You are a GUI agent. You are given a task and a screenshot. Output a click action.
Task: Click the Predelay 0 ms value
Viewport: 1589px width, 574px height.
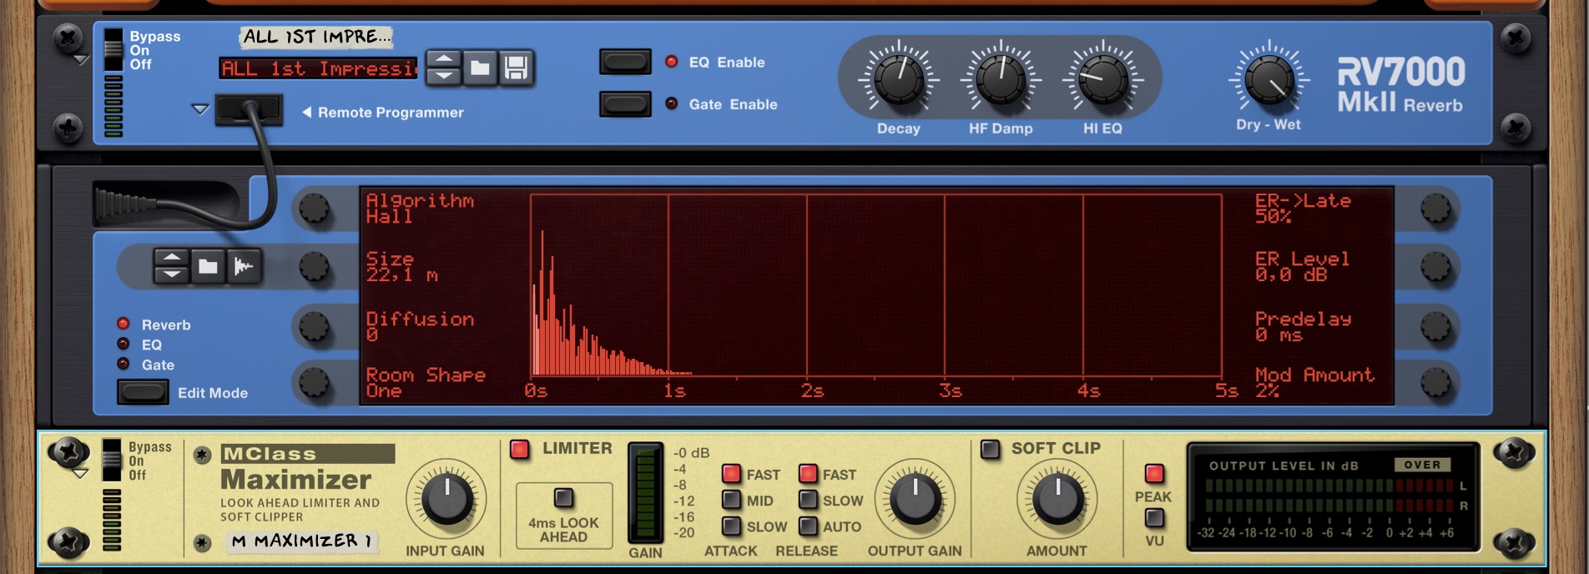[x=1303, y=326]
